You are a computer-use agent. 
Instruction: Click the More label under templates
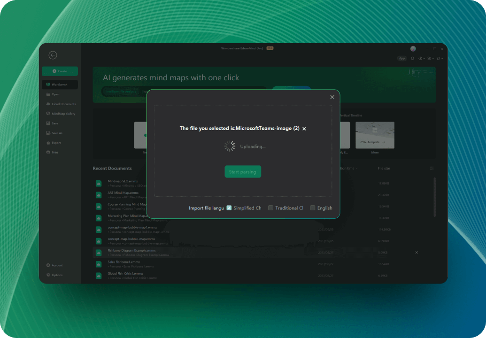(x=375, y=153)
